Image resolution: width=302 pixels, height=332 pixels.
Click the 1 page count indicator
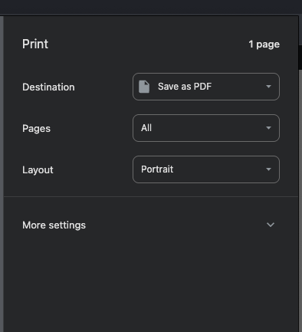[x=264, y=44]
